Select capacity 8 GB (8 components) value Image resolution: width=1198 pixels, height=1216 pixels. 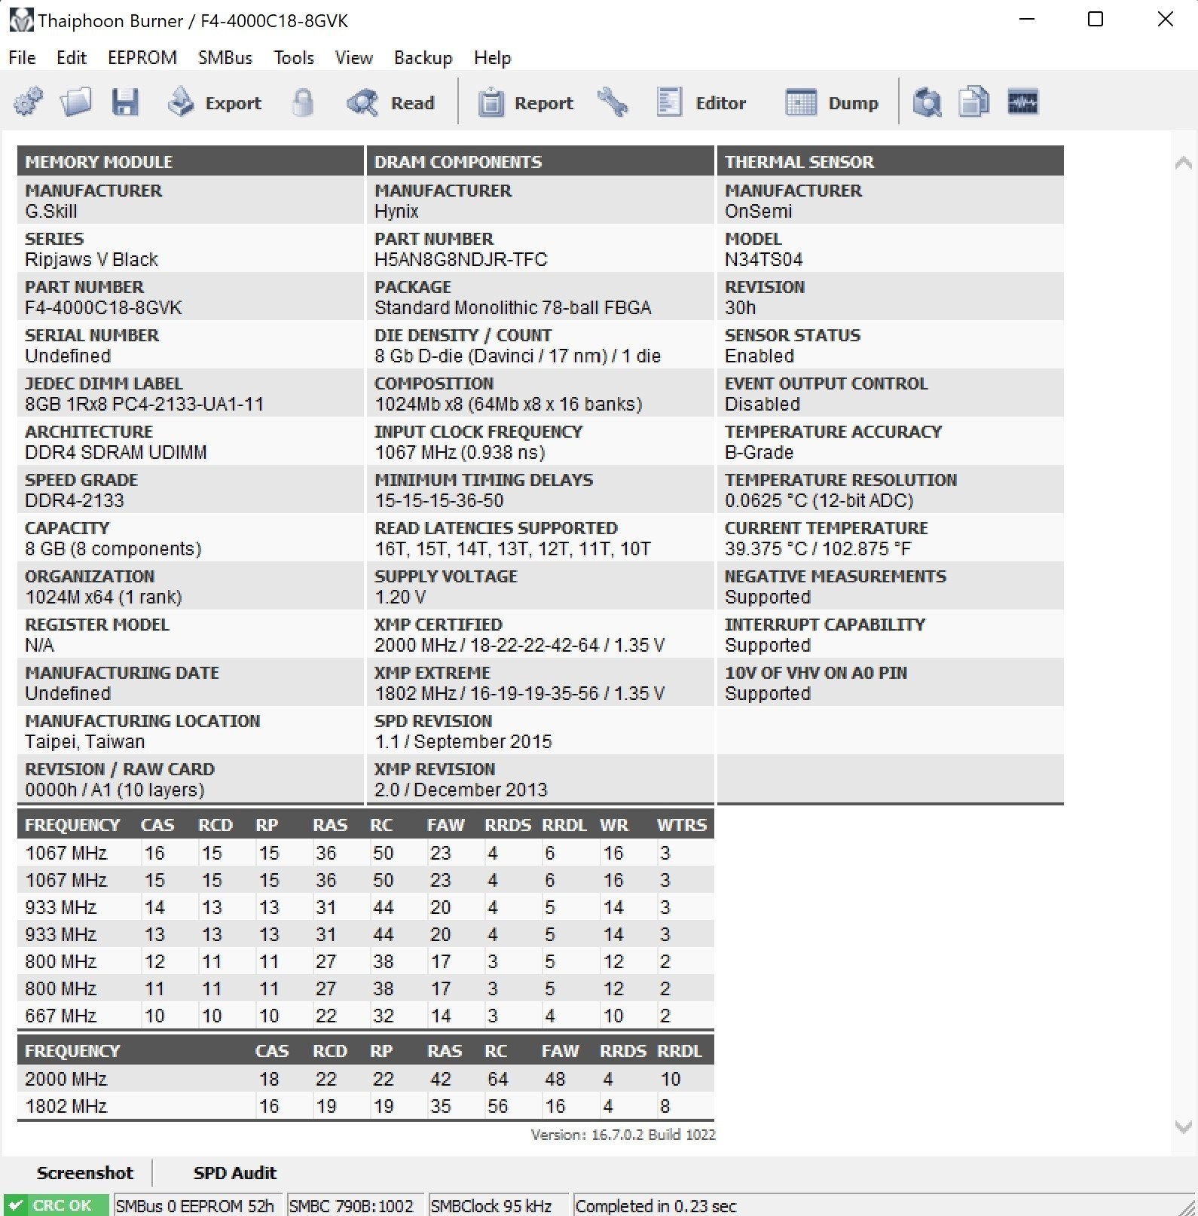point(113,548)
